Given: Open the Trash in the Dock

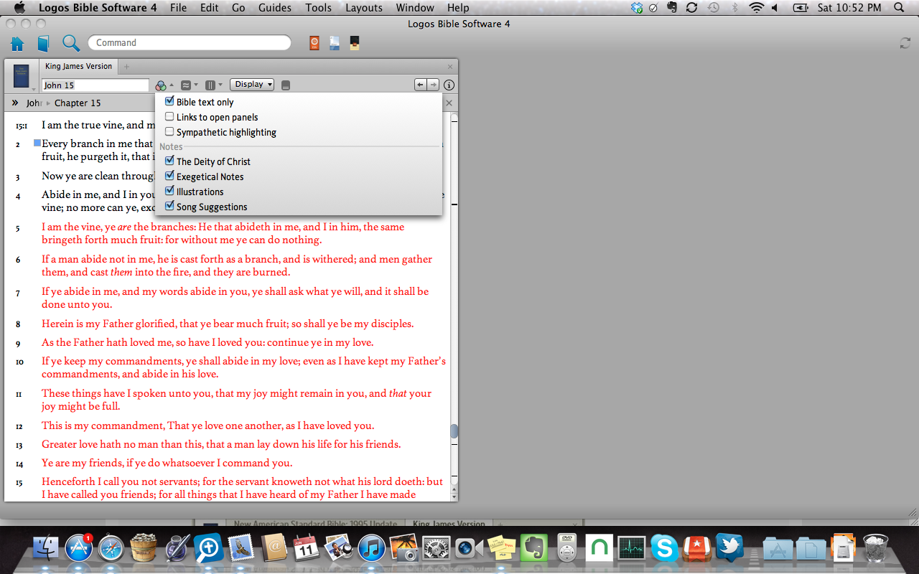Looking at the screenshot, I should click(x=875, y=549).
